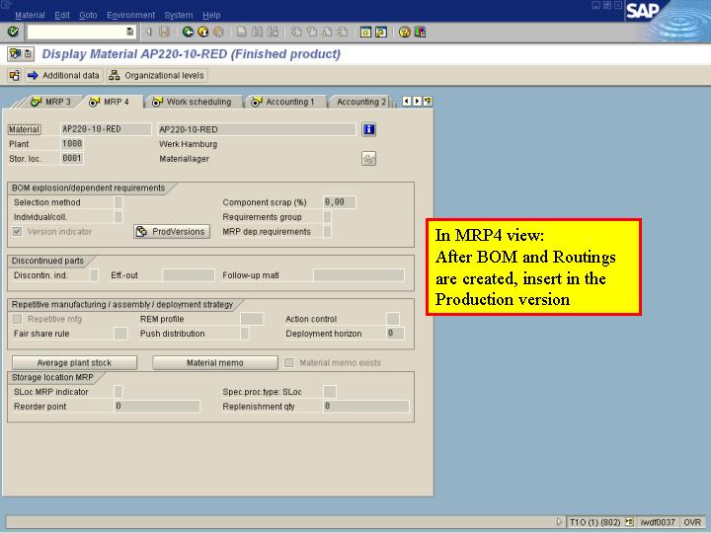Click the Material memo button
The height and width of the screenshot is (533, 711).
pyautogui.click(x=215, y=362)
